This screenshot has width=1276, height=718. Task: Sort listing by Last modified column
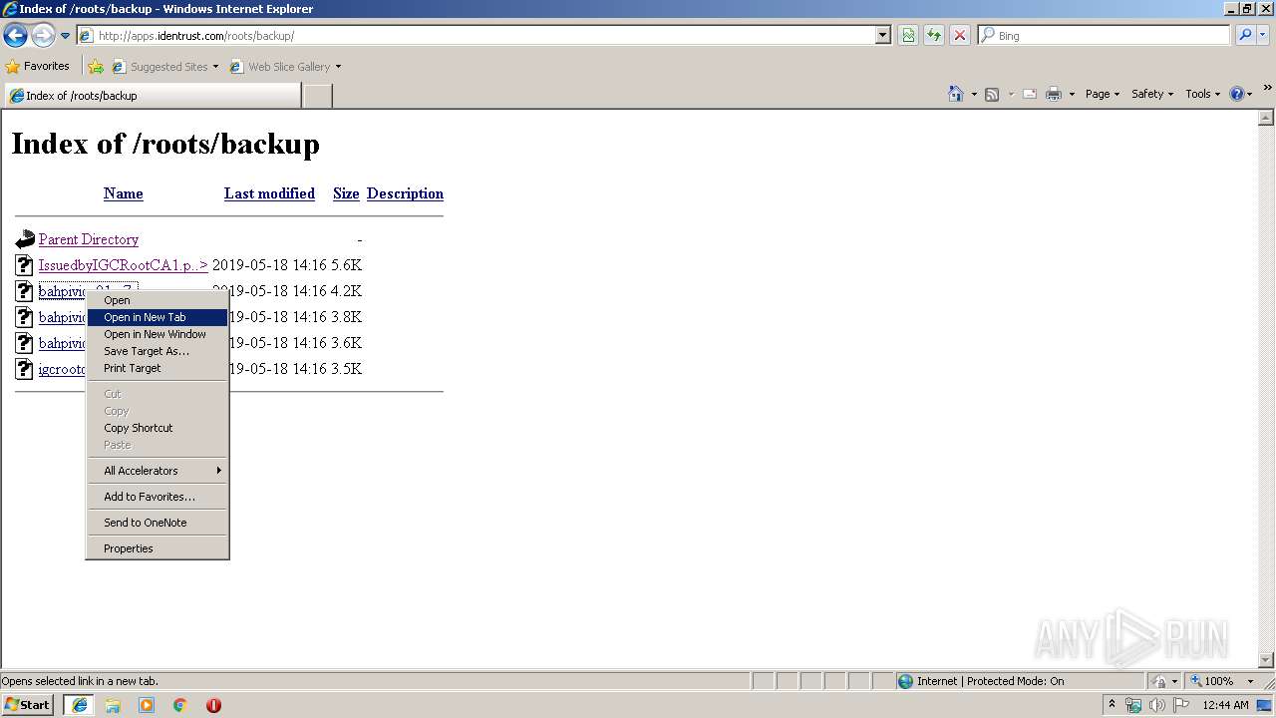[x=269, y=193]
